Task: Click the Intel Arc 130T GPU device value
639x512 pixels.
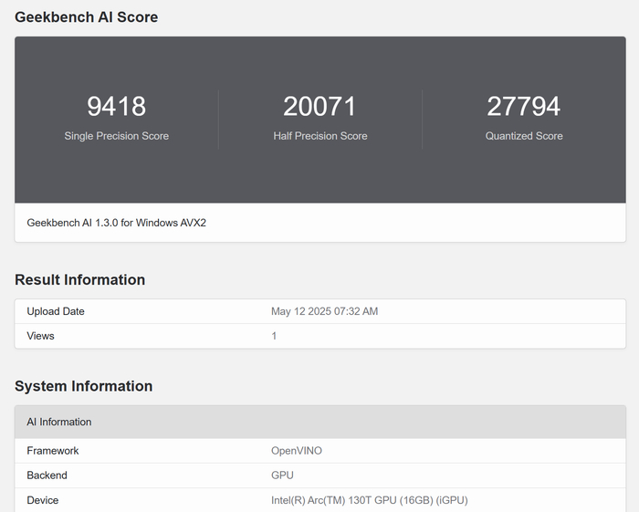Action: click(x=369, y=500)
